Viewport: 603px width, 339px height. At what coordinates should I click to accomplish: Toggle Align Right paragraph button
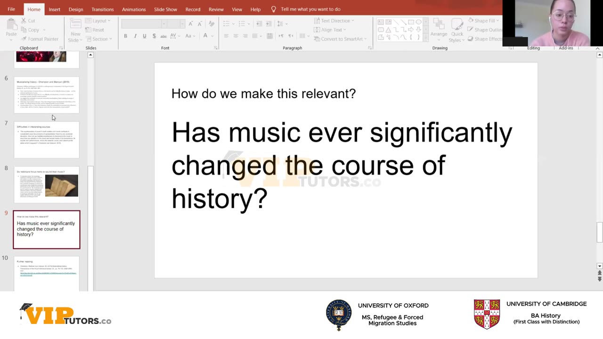tap(245, 36)
